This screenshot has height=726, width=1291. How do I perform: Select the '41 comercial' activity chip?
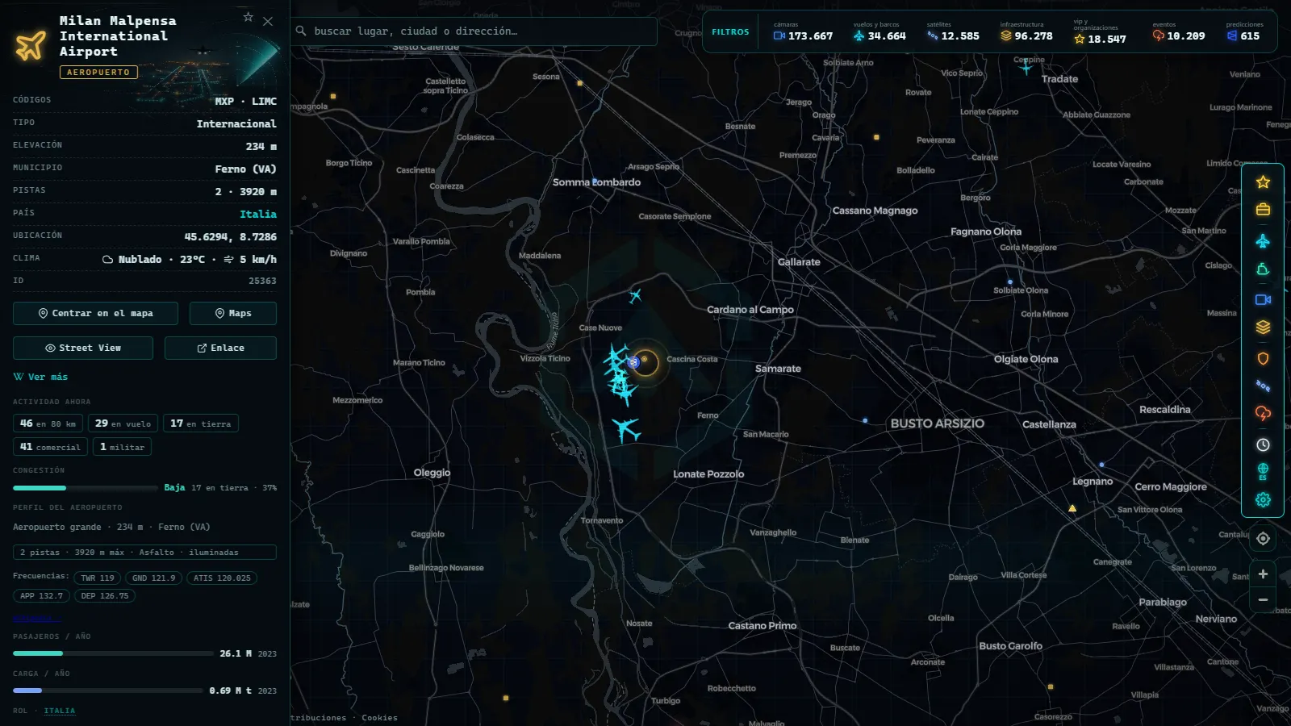click(x=50, y=447)
